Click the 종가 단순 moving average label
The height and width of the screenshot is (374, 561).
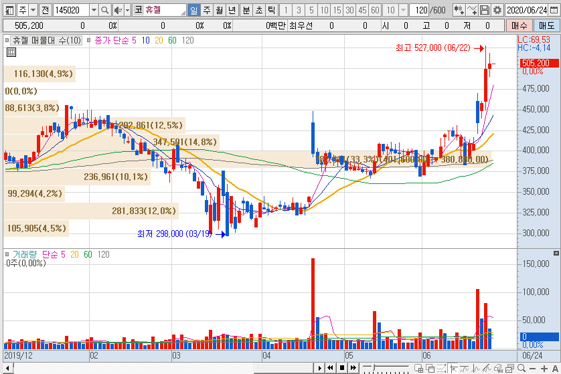click(x=112, y=40)
